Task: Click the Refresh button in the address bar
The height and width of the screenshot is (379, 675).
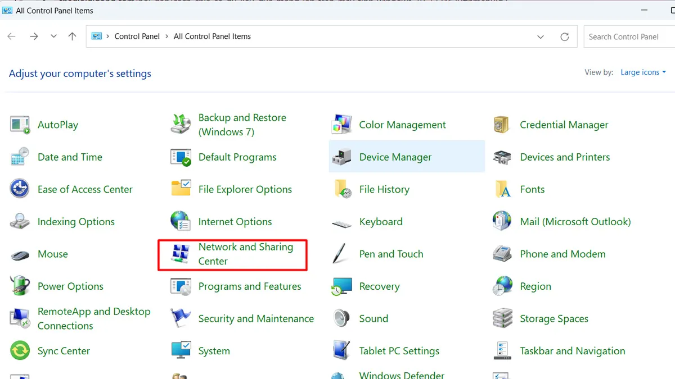Action: (x=565, y=36)
